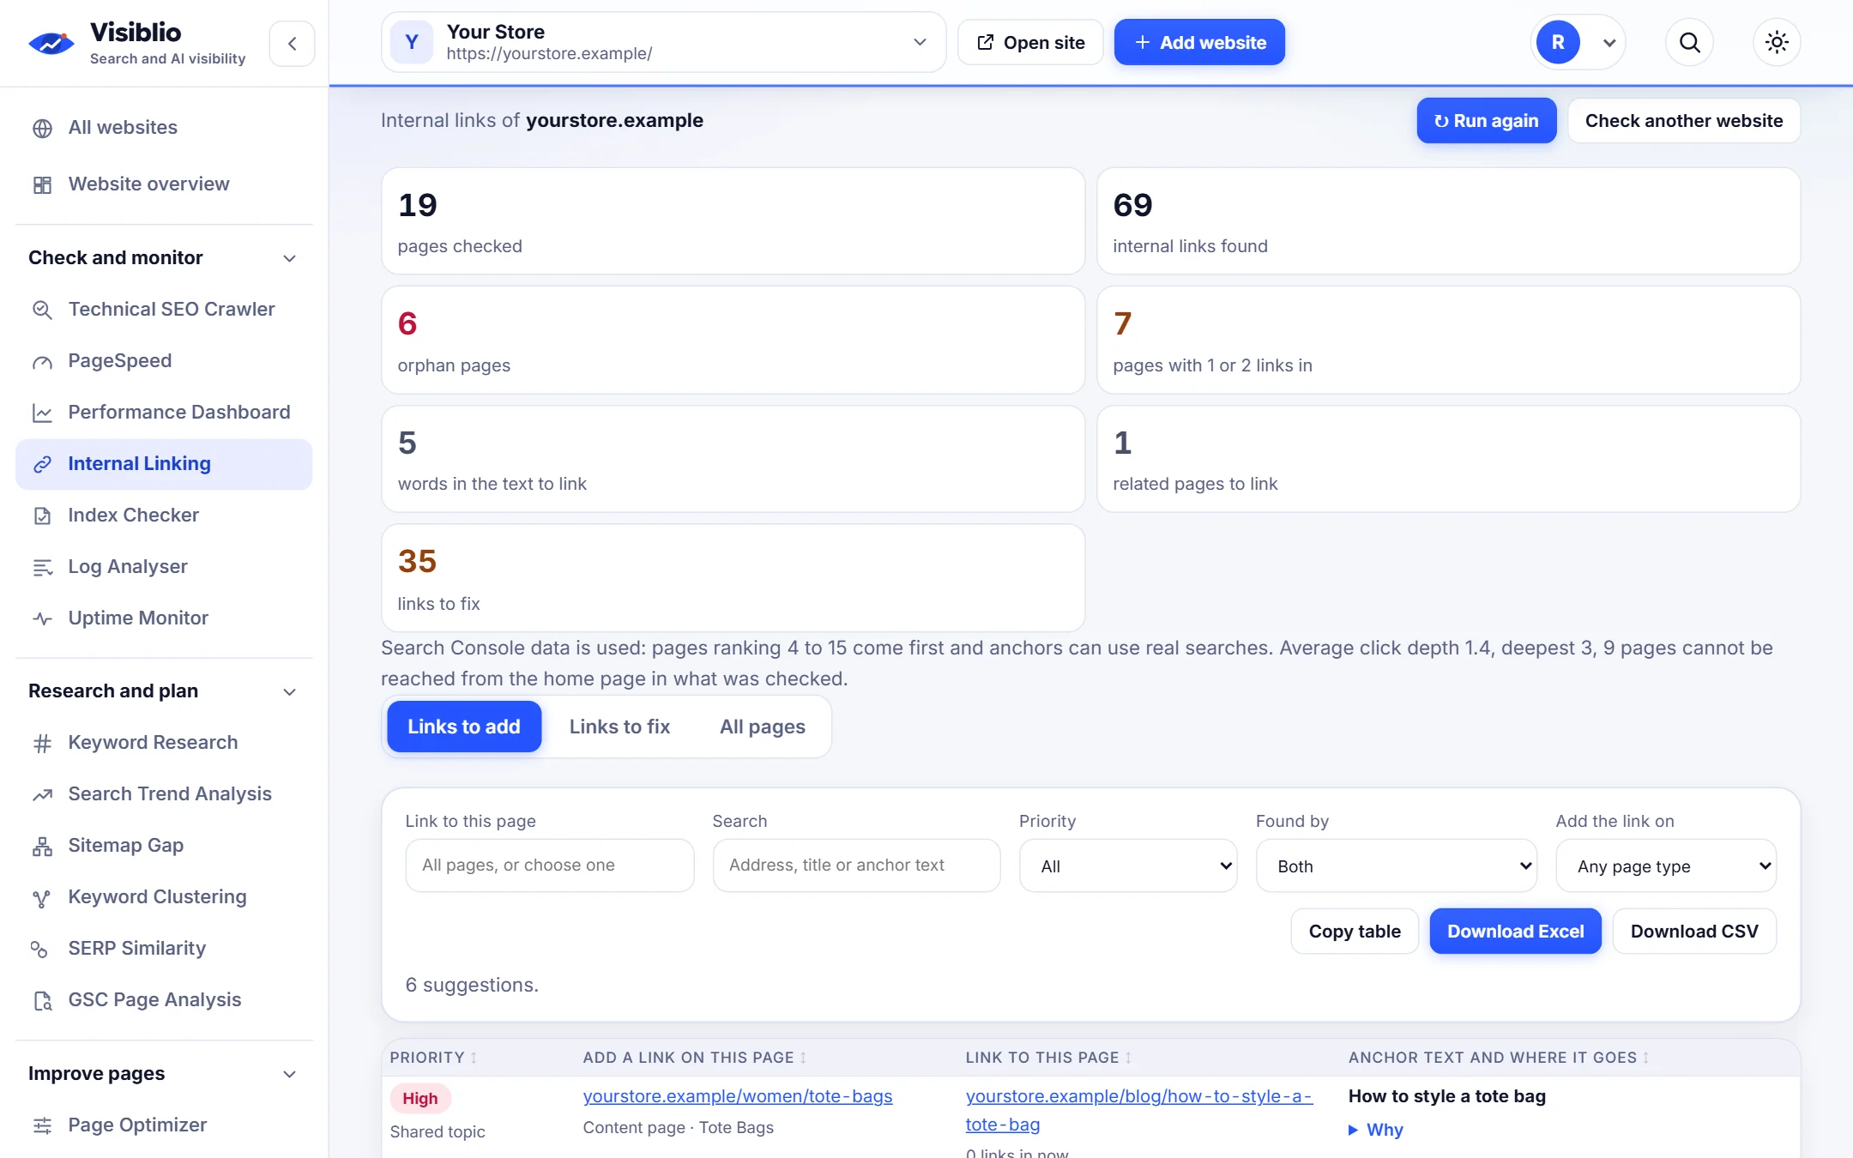Click the Download CSV button
This screenshot has width=1853, height=1158.
click(x=1694, y=932)
